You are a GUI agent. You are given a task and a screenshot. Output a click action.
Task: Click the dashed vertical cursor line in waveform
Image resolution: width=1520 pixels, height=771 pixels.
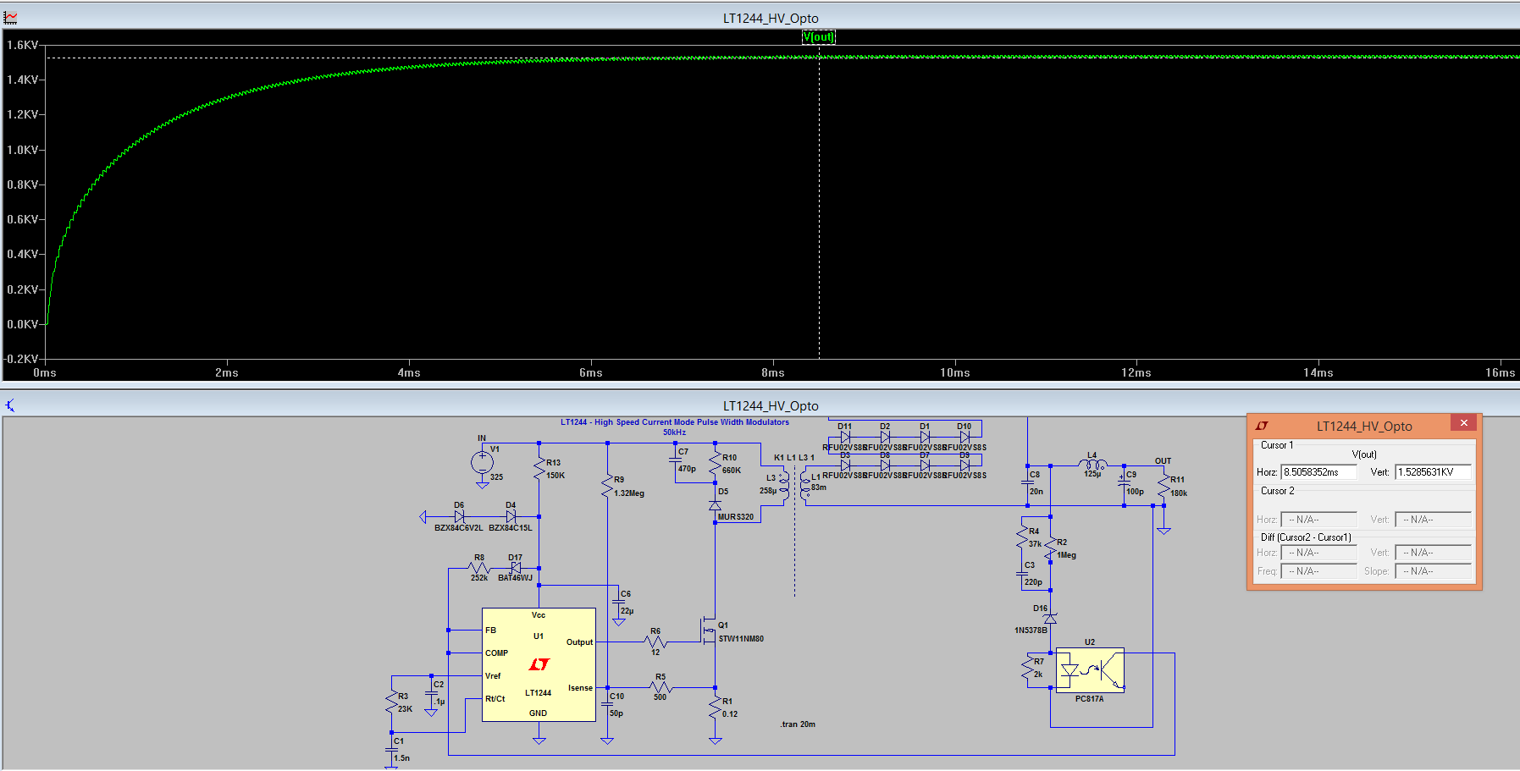[819, 203]
